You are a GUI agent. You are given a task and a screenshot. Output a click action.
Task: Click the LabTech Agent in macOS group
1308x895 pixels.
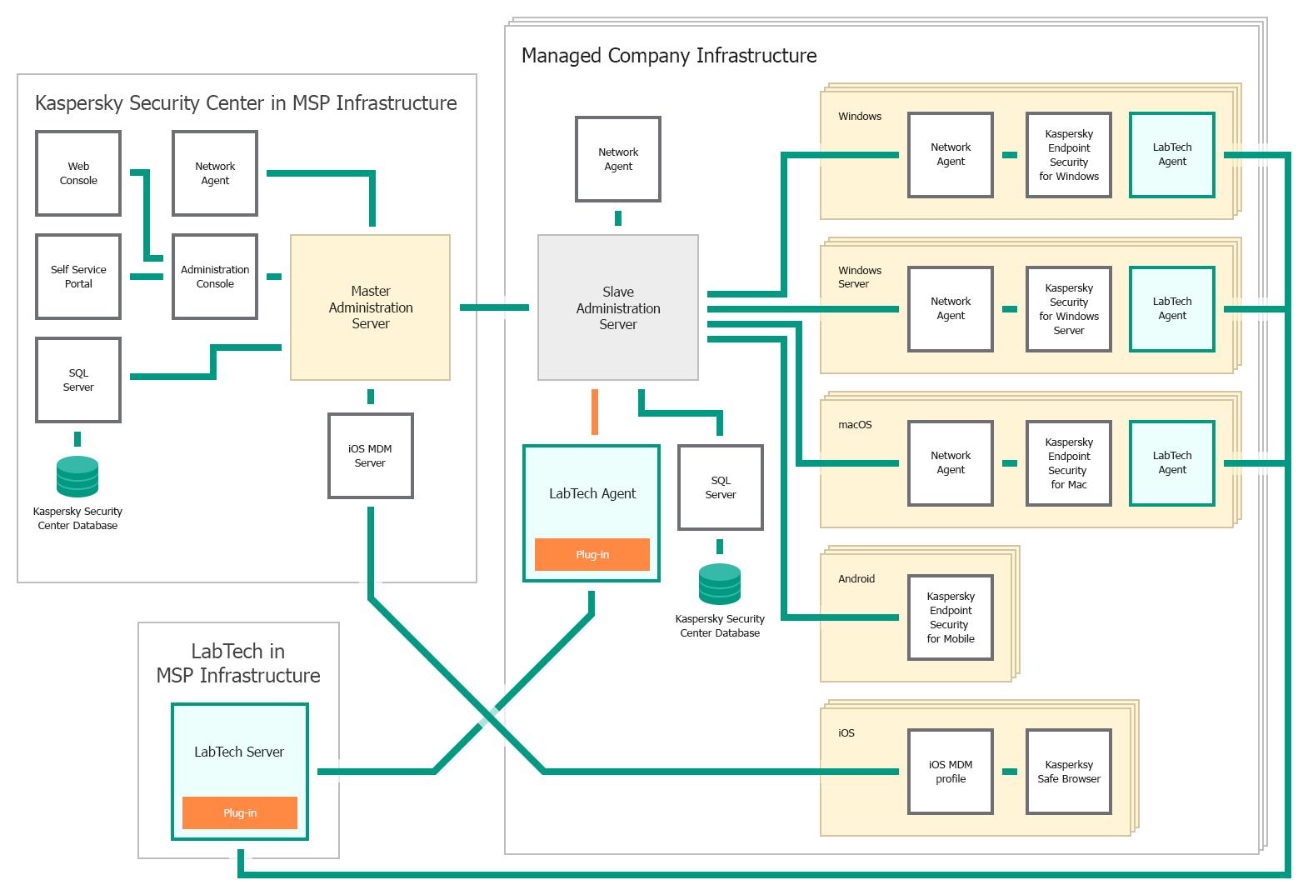(x=1172, y=463)
